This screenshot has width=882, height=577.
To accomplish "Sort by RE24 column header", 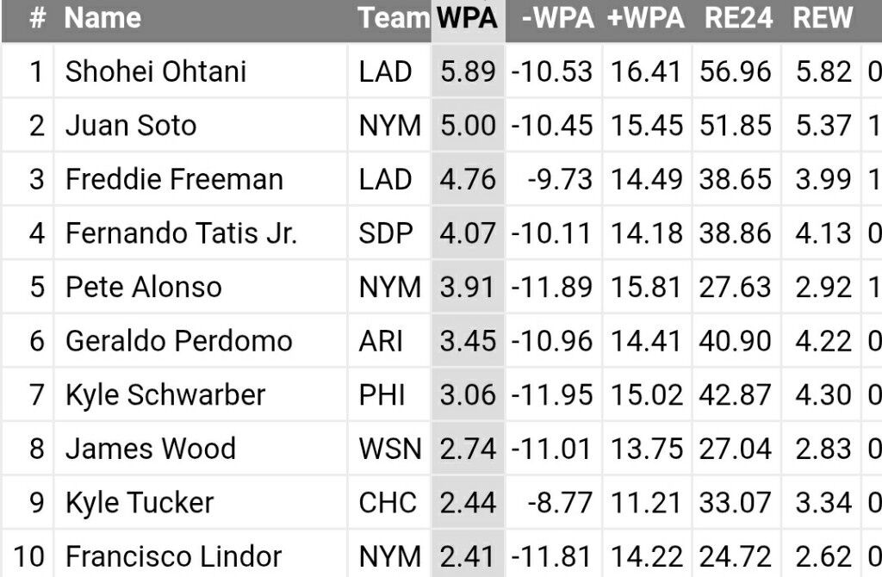I will click(736, 18).
